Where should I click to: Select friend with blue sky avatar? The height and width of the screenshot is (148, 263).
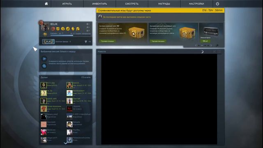[x=69, y=116]
